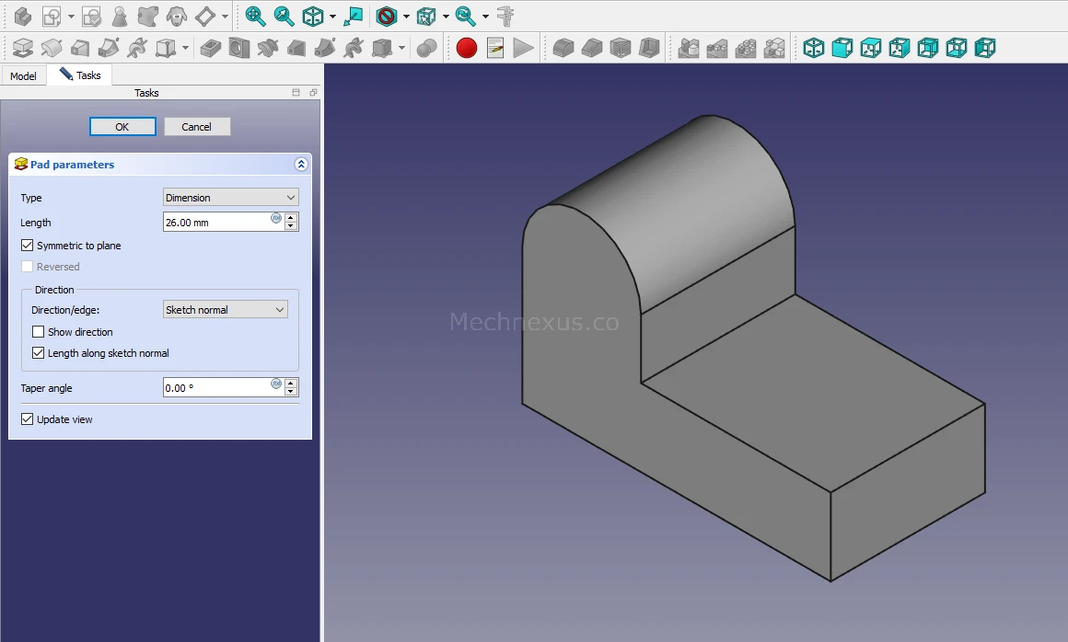1068x642 pixels.
Task: Enable the Show direction checkbox
Action: (39, 332)
